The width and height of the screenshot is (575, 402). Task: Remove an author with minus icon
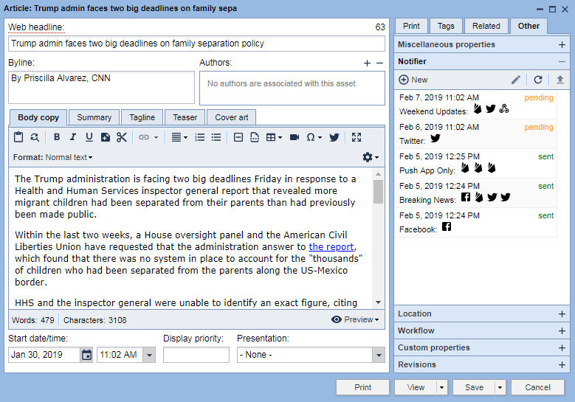coord(379,63)
